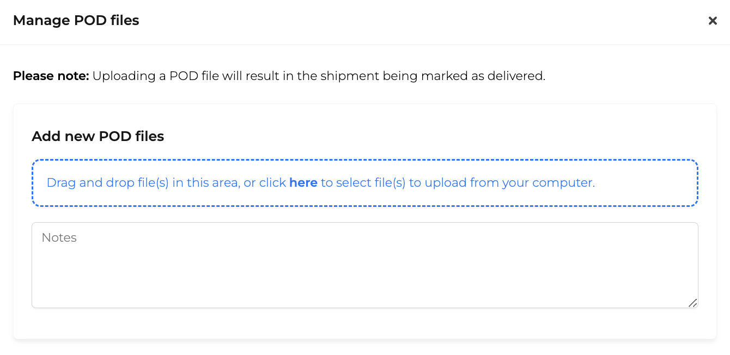Click the "or click" text before here link
This screenshot has width=730, height=355.
point(265,183)
